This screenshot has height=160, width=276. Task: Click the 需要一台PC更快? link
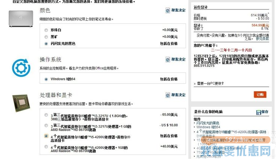(210, 83)
